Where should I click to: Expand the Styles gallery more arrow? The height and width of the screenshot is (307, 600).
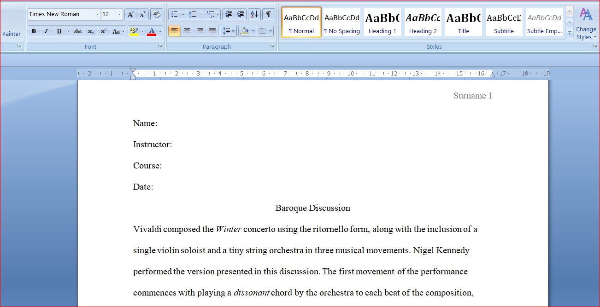pyautogui.click(x=570, y=33)
